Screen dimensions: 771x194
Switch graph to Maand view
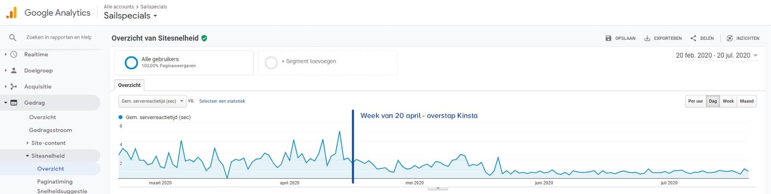click(x=746, y=101)
